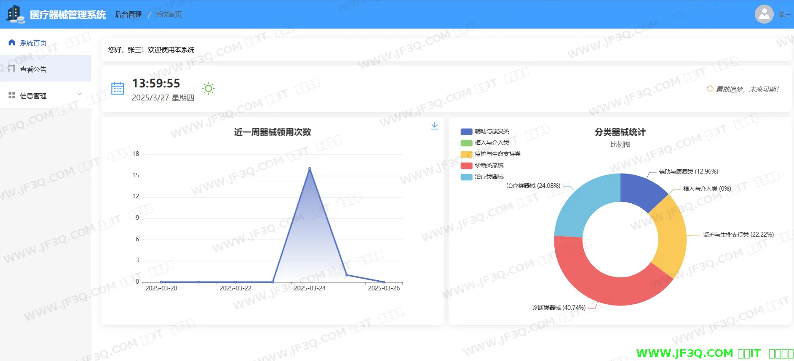Open the 查看公告 menu item

33,69
